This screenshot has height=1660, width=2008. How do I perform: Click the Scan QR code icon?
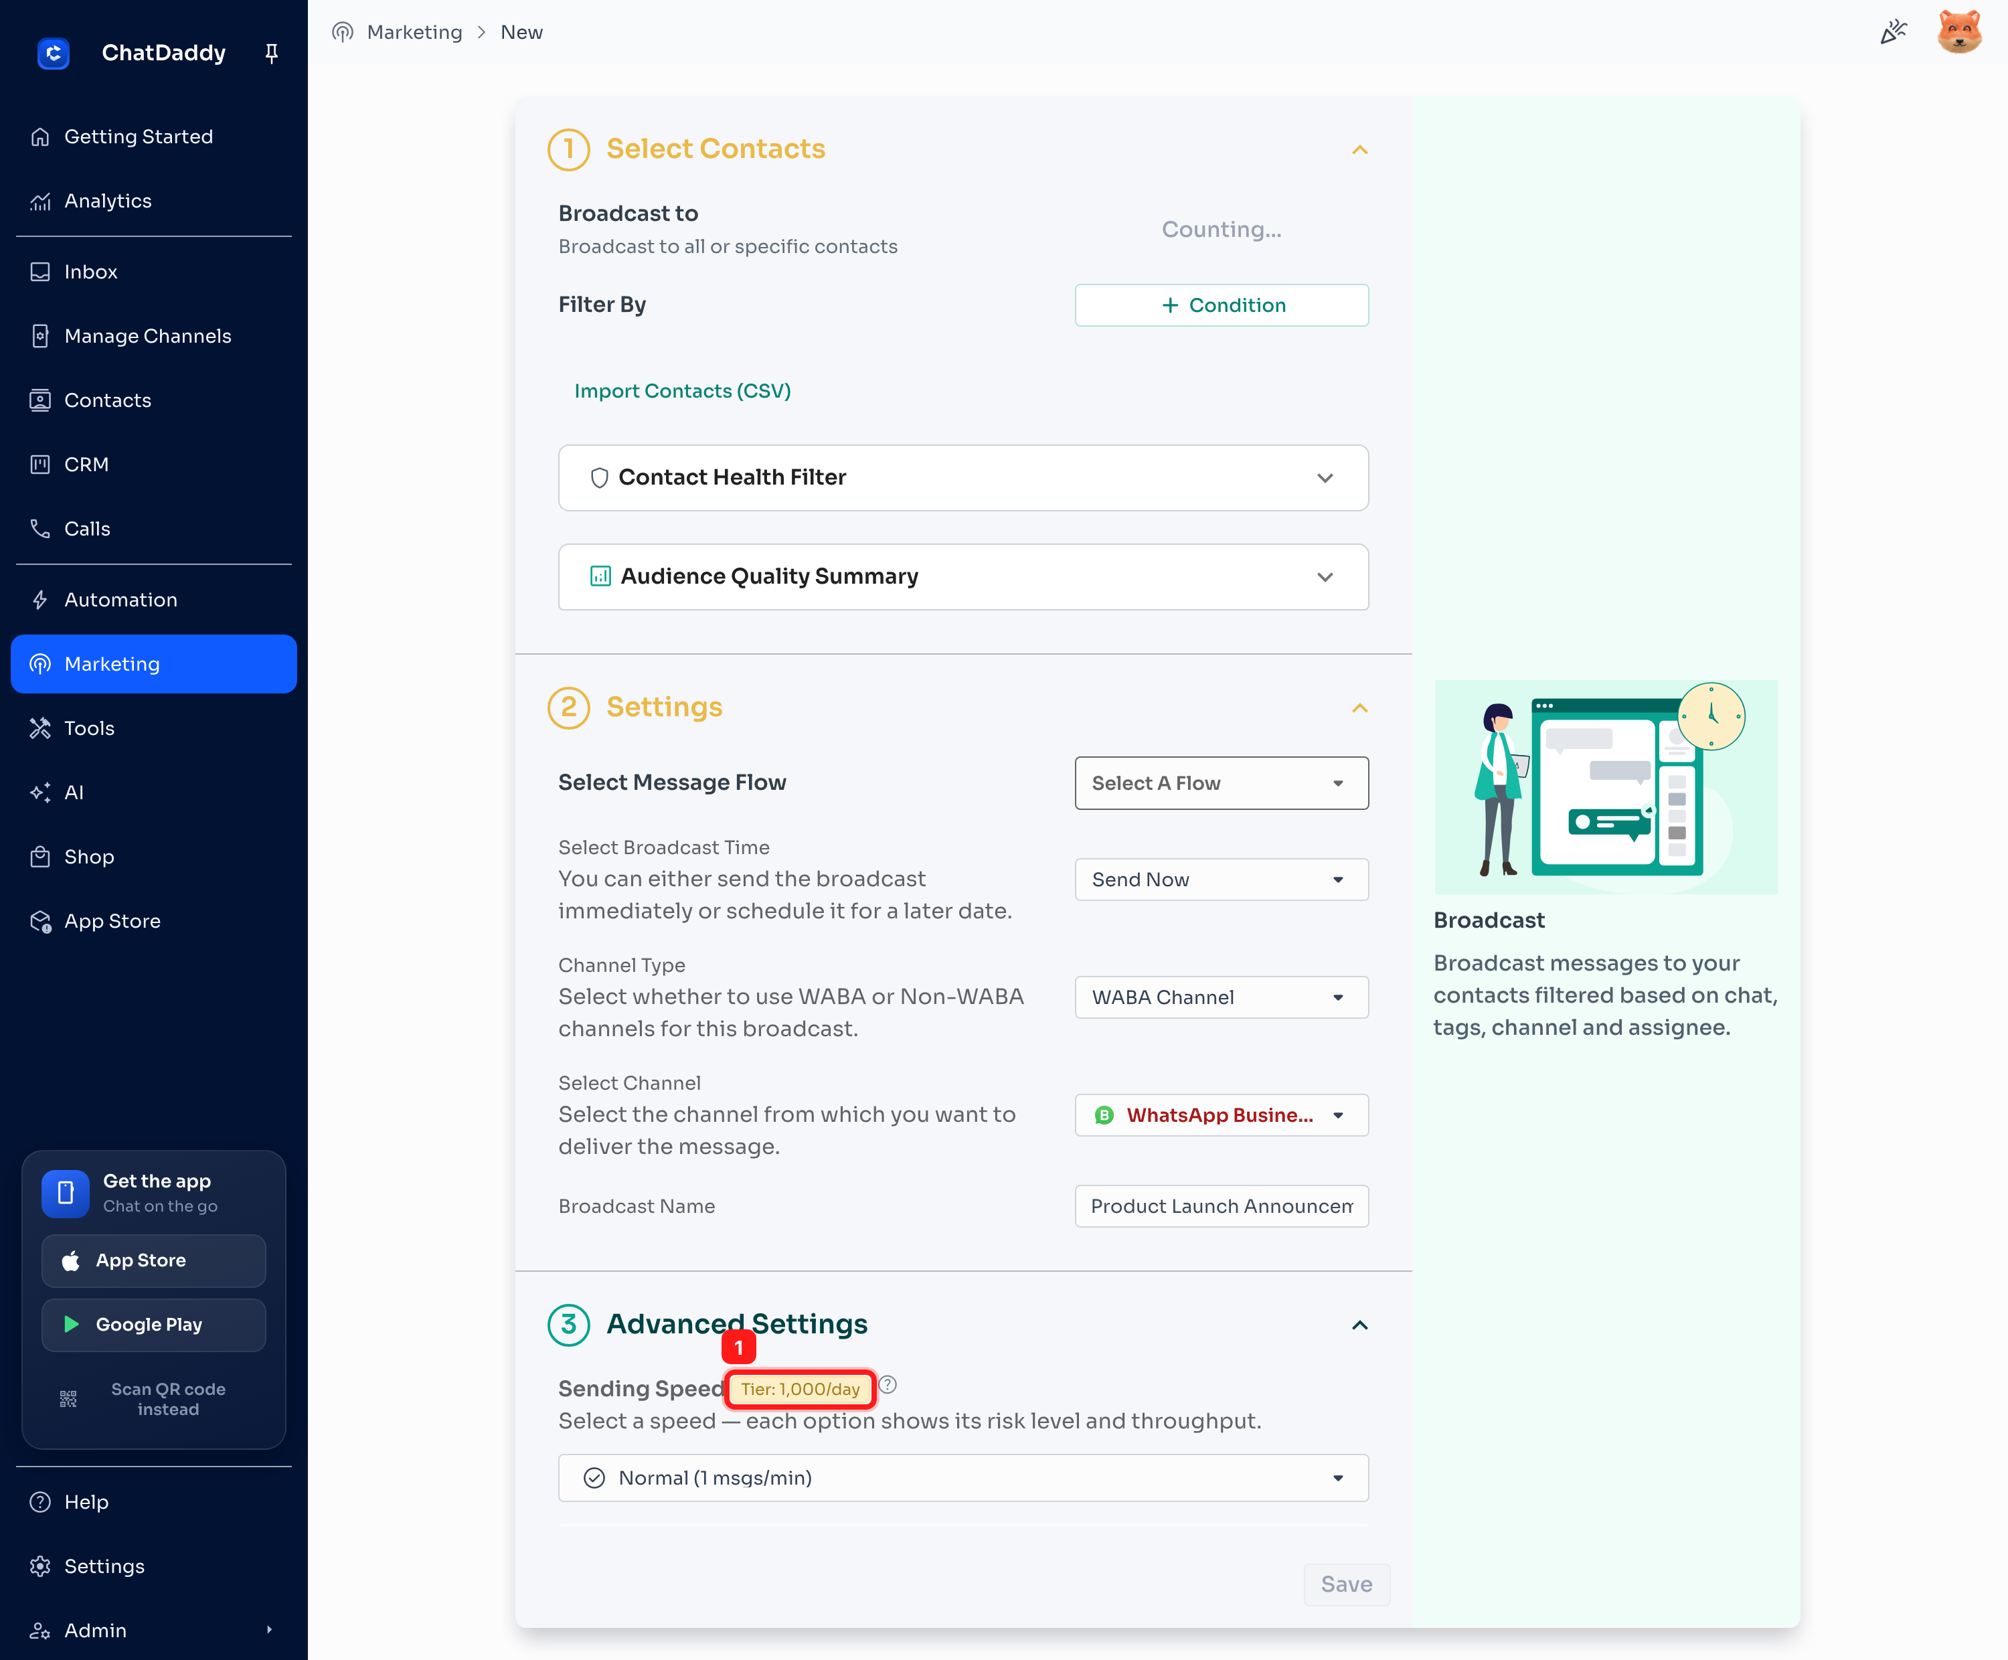pos(68,1399)
